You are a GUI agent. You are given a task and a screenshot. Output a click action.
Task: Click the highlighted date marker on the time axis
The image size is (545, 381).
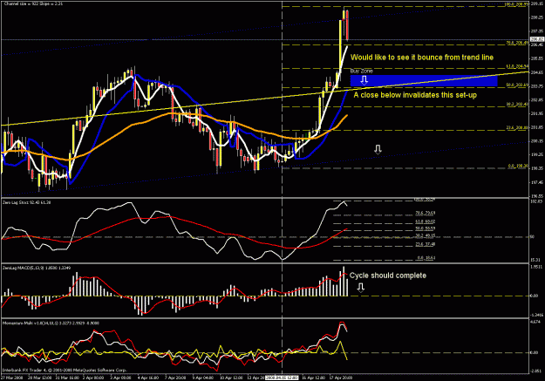(282, 378)
